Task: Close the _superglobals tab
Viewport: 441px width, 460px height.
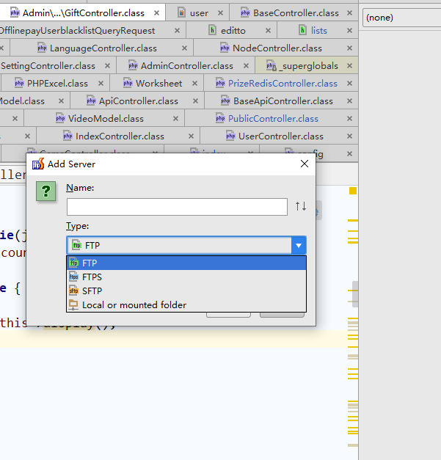Action: (349, 66)
